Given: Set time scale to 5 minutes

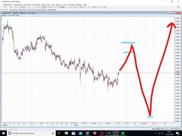Looking at the screenshot, I should point(34,7).
